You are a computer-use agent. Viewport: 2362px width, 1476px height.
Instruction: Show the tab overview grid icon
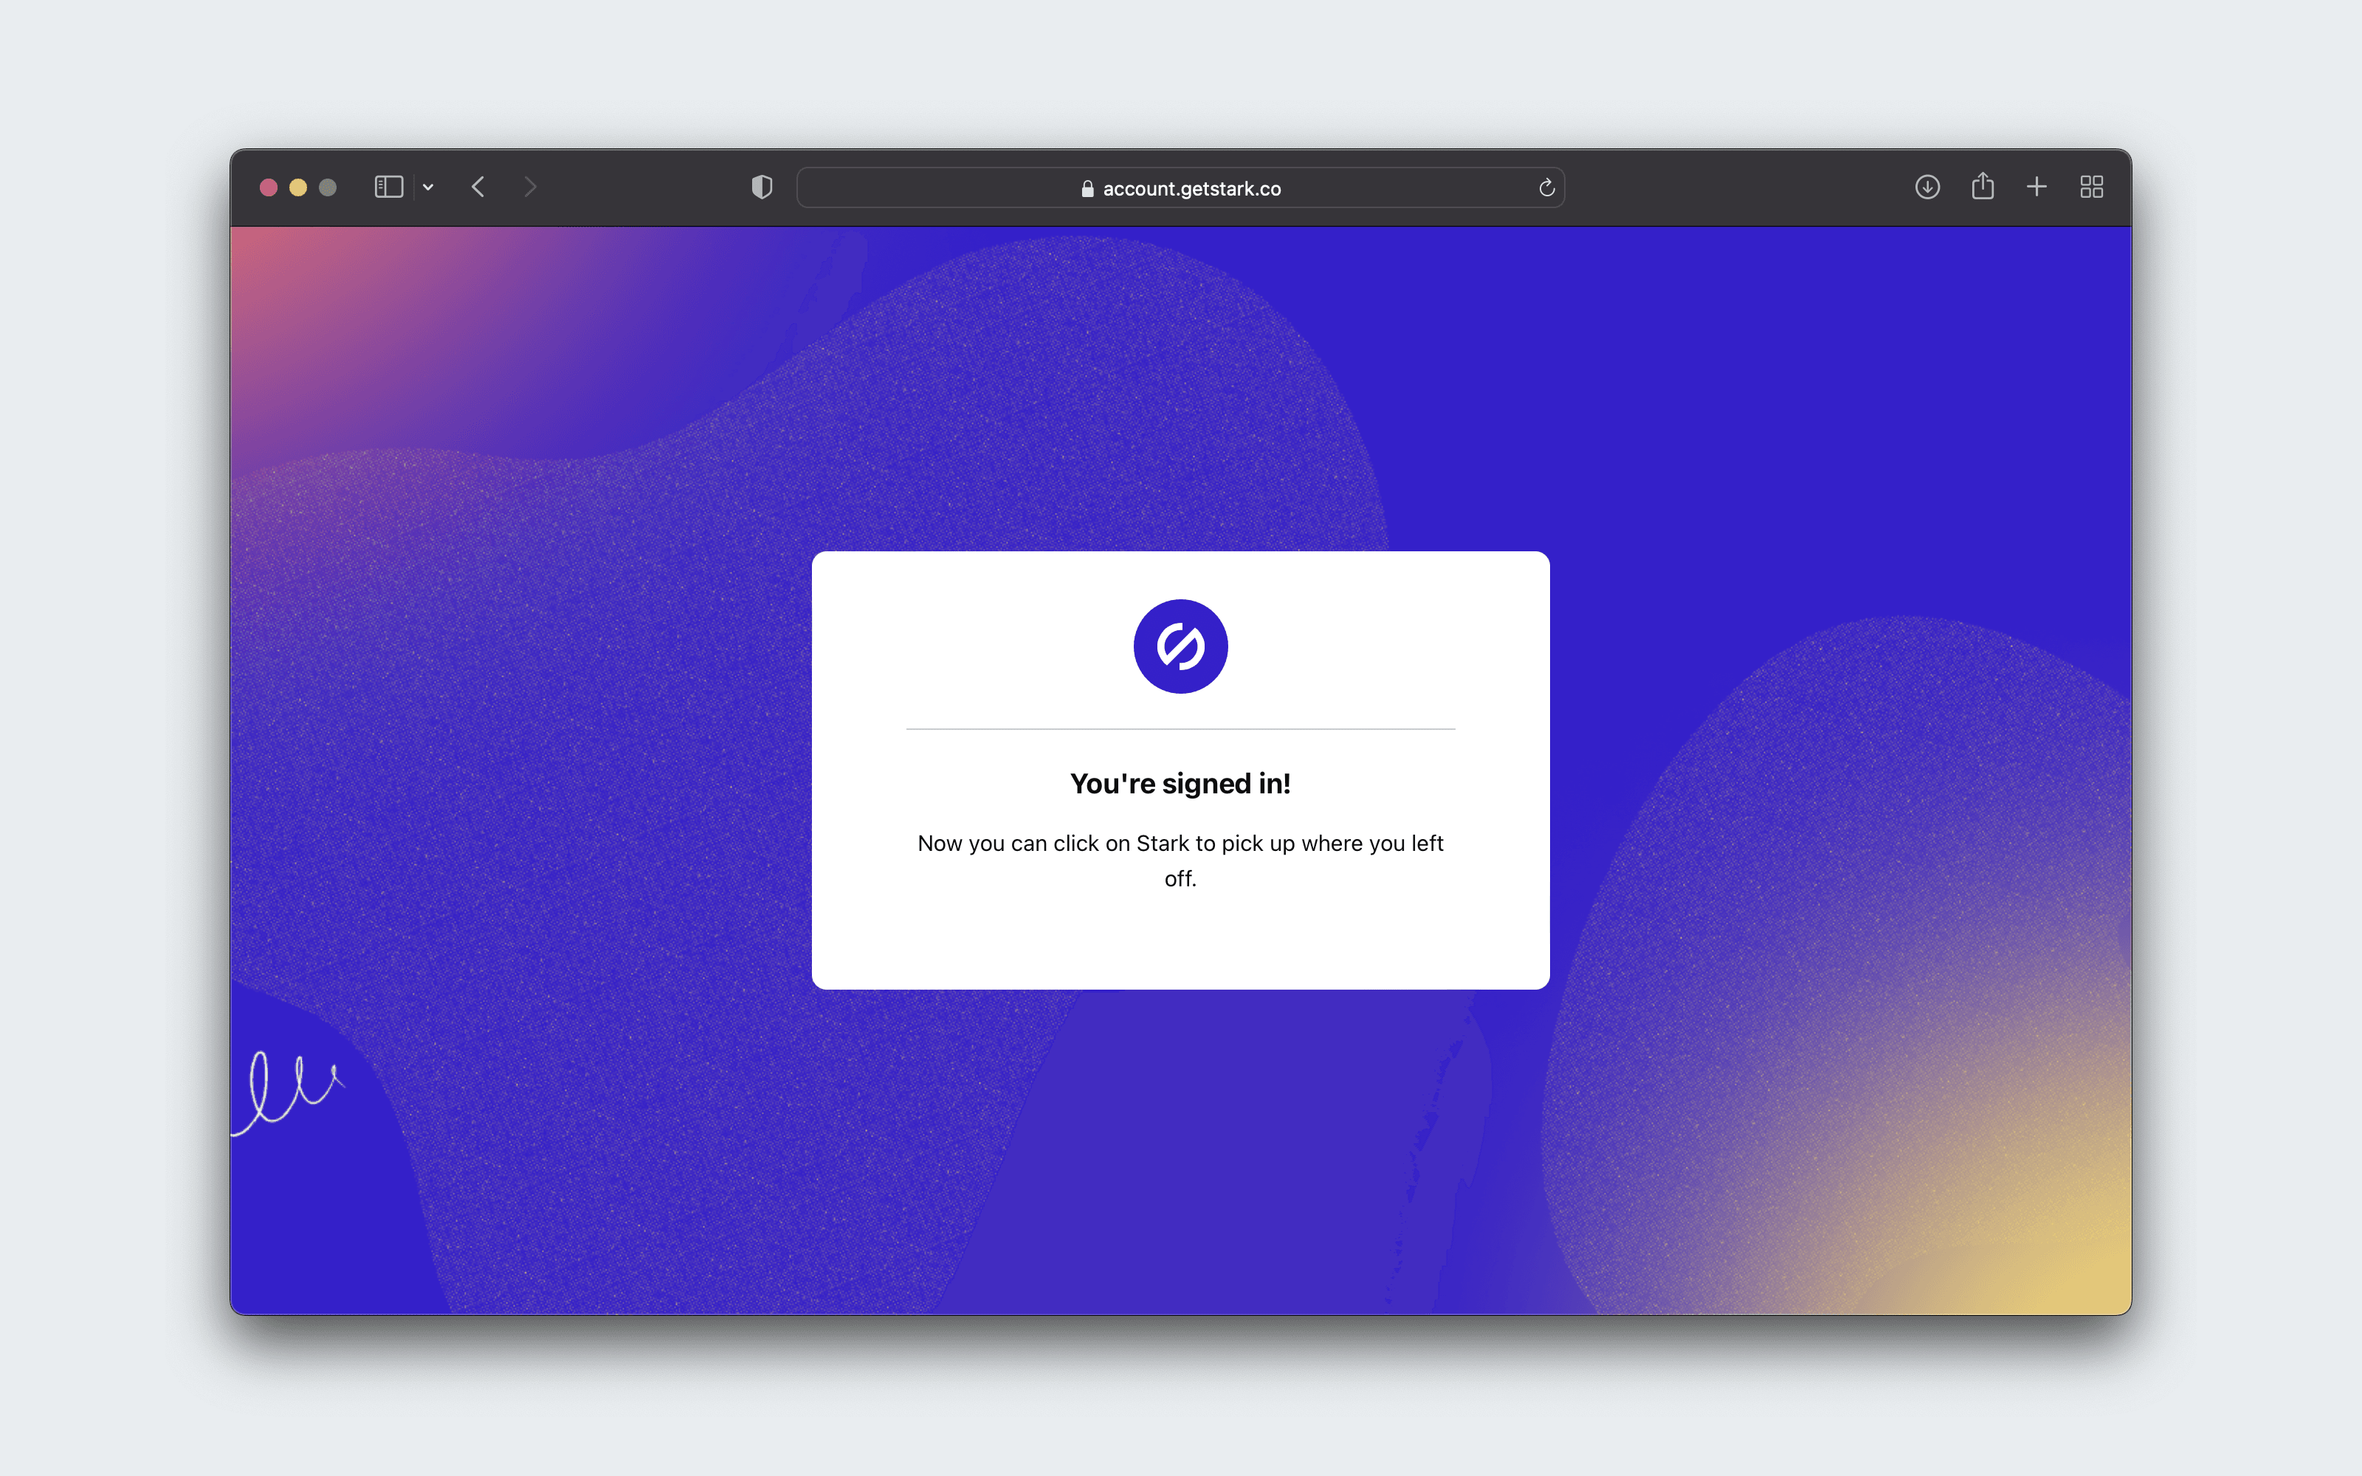[2092, 187]
